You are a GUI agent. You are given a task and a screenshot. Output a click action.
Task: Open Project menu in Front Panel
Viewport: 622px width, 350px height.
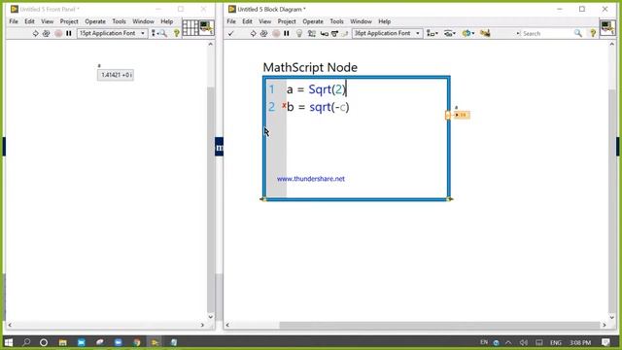coord(69,21)
